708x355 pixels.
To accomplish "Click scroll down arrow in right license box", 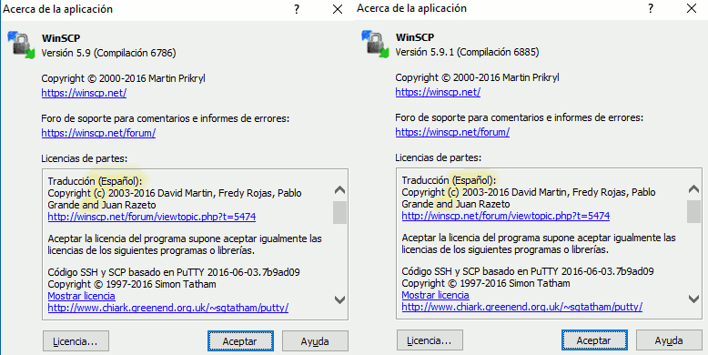I will 693,299.
